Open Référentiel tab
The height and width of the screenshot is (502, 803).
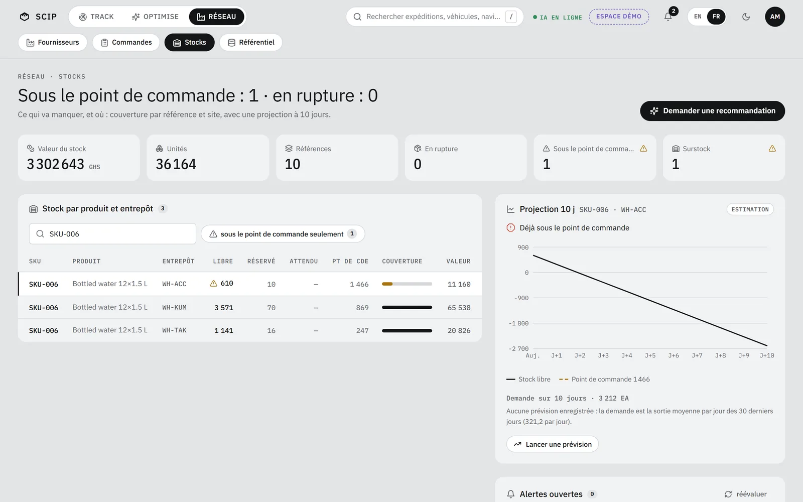251,42
